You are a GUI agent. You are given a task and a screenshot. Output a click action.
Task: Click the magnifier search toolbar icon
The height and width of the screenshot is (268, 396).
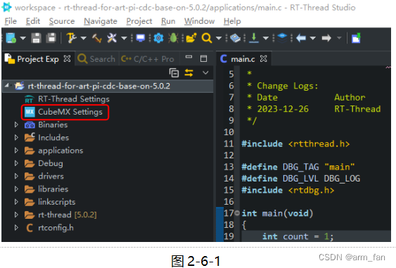click(207, 38)
